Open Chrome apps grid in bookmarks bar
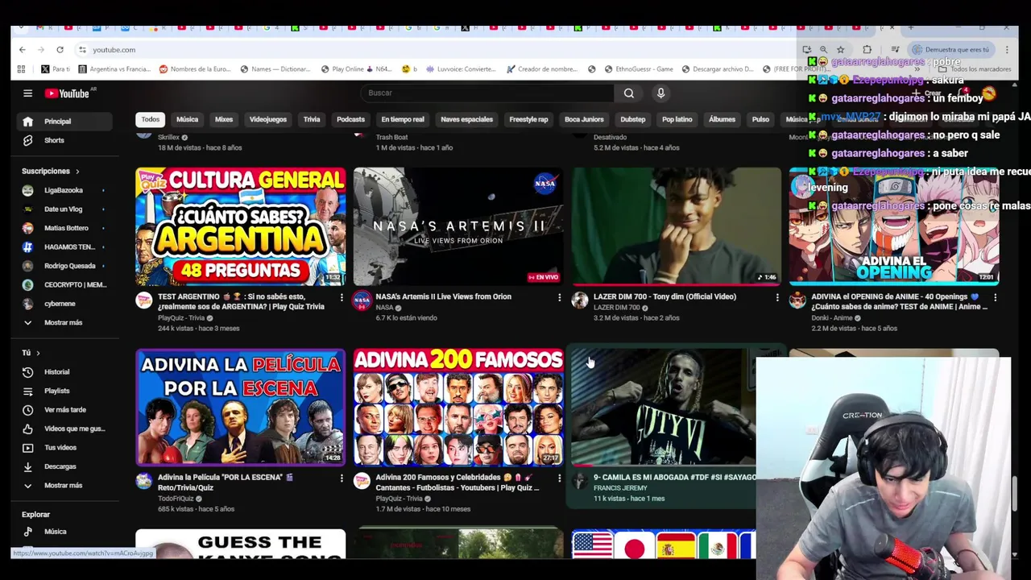Image resolution: width=1031 pixels, height=580 pixels. point(21,69)
